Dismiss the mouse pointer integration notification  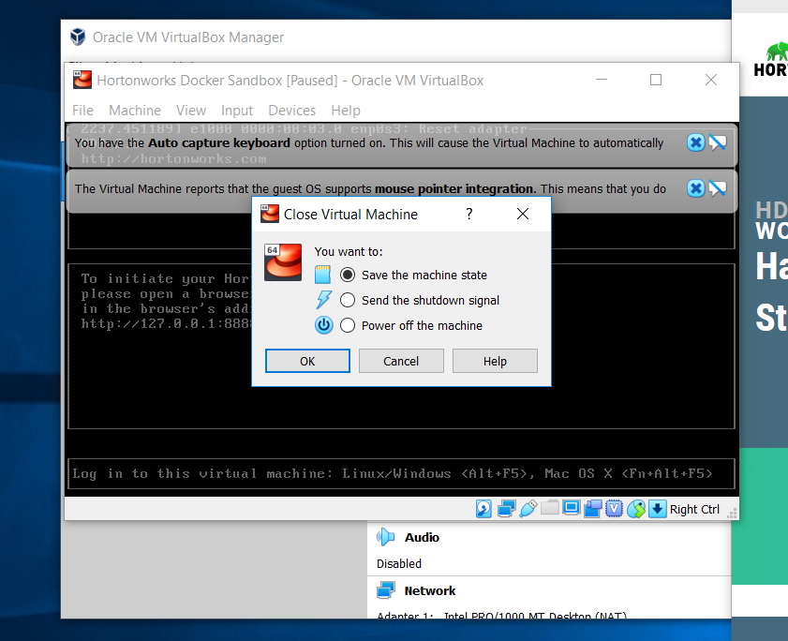point(695,188)
